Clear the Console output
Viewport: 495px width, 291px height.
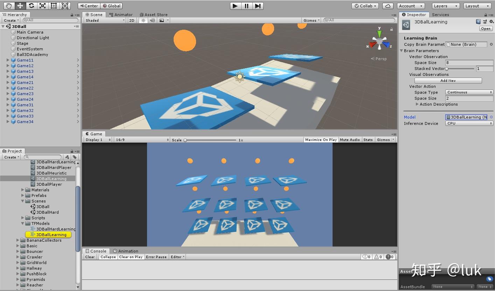[x=90, y=257]
